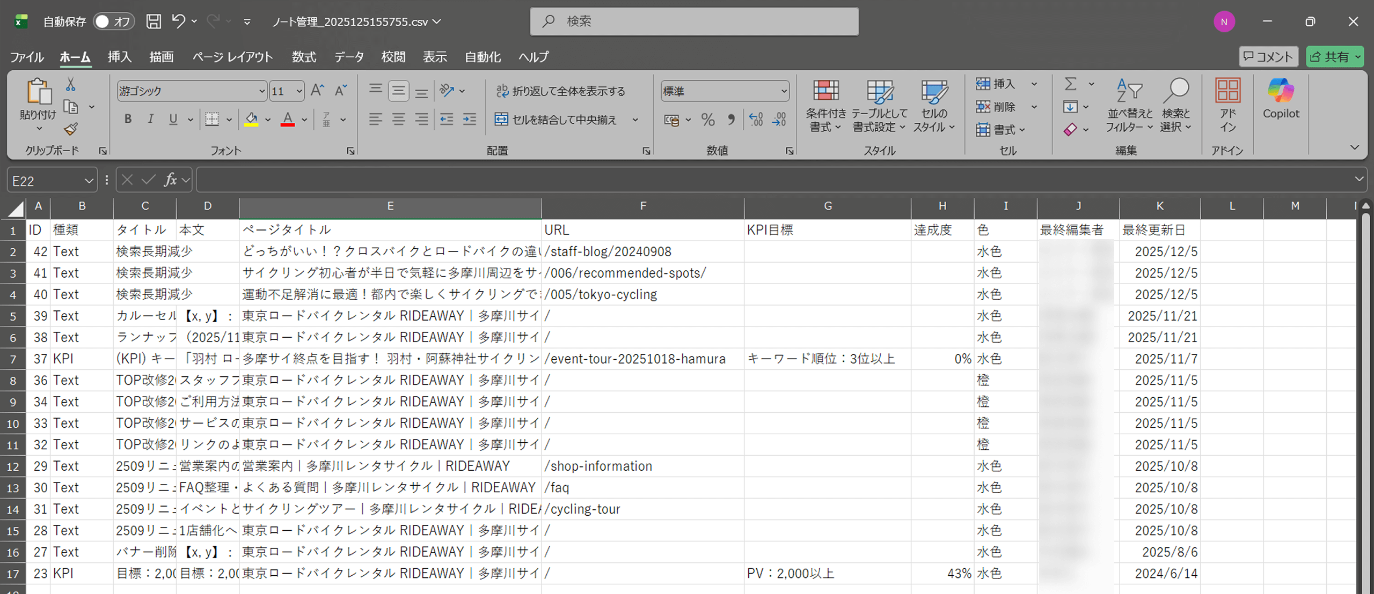Click the Cut scissors icon
Viewport: 1374px width, 594px height.
click(71, 85)
